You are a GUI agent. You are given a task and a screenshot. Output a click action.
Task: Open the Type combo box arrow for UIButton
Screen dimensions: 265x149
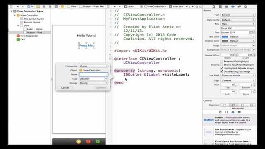coord(106,79)
